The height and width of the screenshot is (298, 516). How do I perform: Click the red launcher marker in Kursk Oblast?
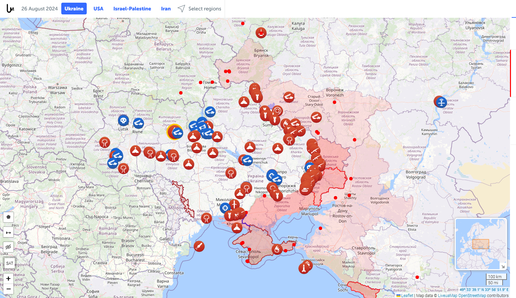pyautogui.click(x=289, y=97)
